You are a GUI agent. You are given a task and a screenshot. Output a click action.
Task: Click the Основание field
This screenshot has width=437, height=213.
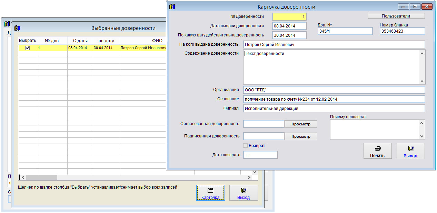334,99
